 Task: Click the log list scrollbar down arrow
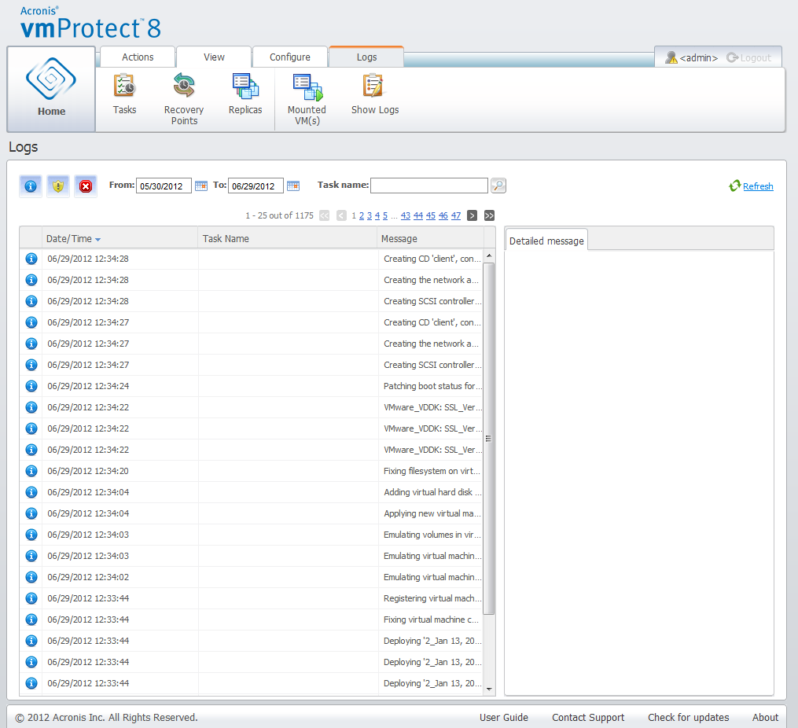click(x=489, y=689)
